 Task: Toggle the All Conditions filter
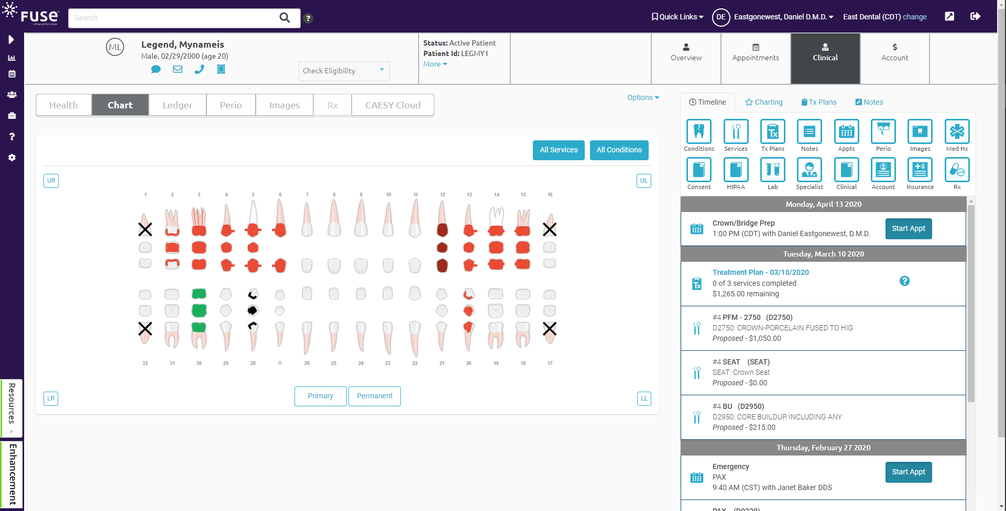[619, 150]
